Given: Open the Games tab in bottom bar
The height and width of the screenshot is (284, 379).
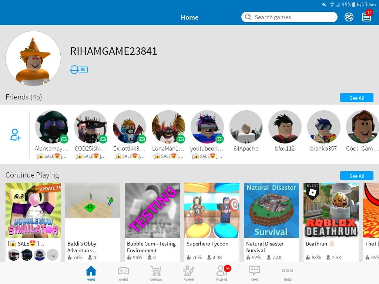Looking at the screenshot, I should [x=124, y=273].
